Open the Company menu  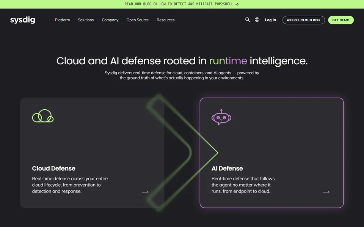(x=110, y=20)
